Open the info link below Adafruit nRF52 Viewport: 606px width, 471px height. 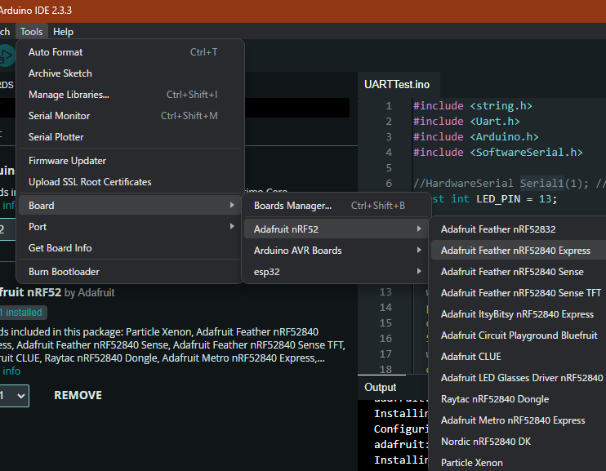click(x=11, y=371)
